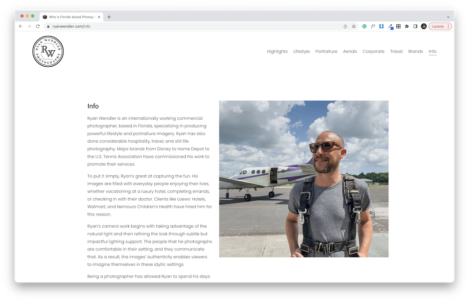Bookmark the page with the star icon
Viewport: 469px width, 302px height.
(354, 26)
